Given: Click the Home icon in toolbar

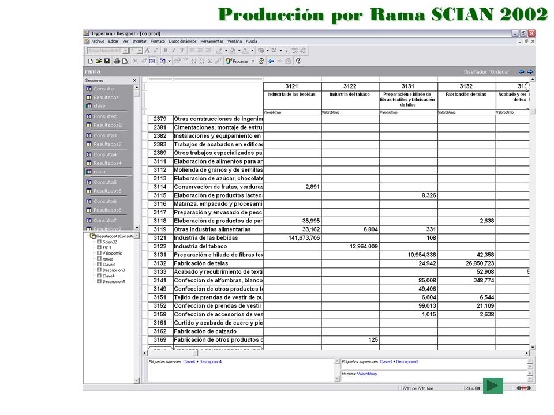Looking at the screenshot, I should tap(289, 61).
